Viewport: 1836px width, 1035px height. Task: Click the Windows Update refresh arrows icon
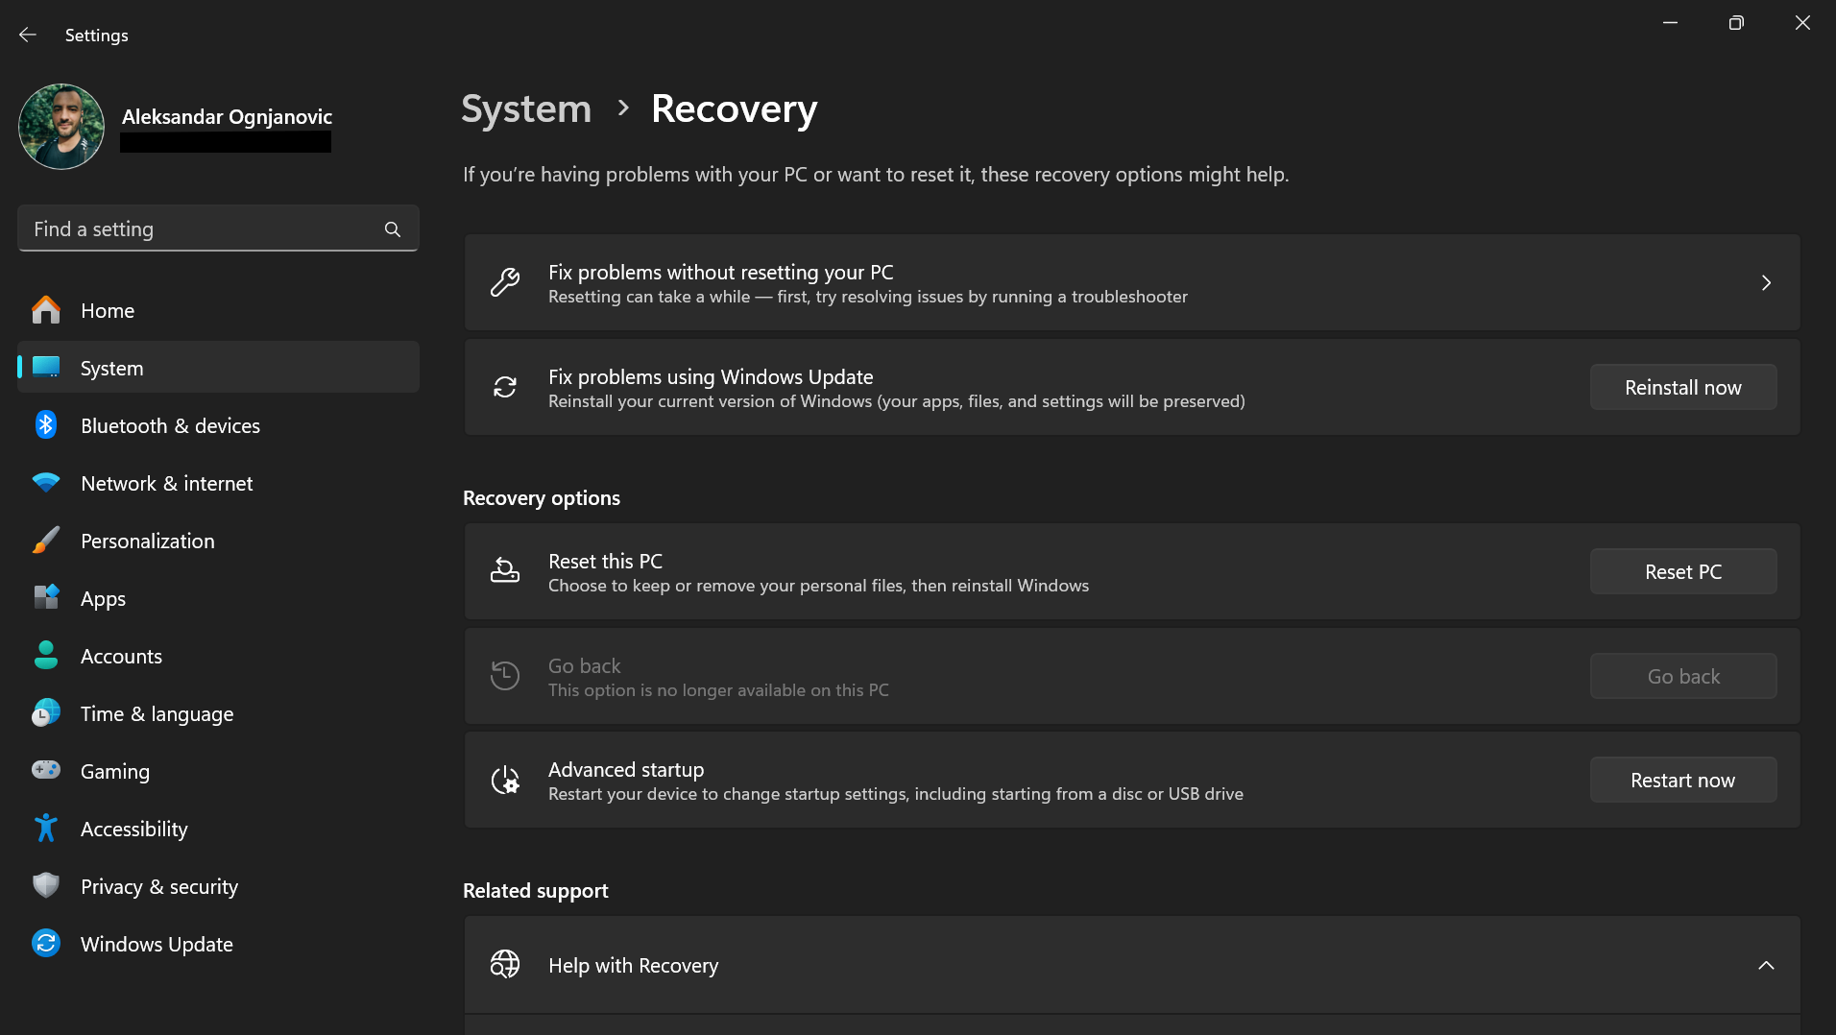505,387
